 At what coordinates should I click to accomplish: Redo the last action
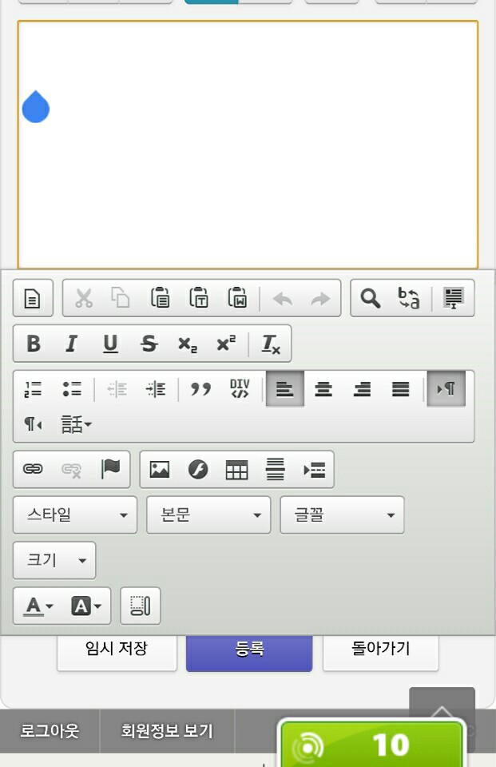320,298
